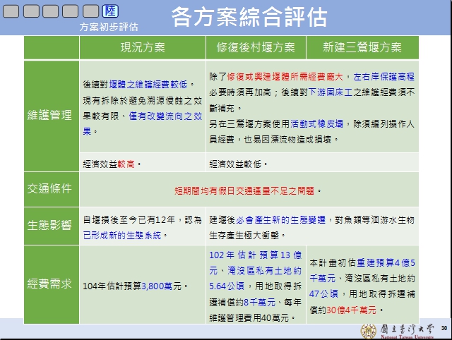Click the 生態影響 row header

52,226
